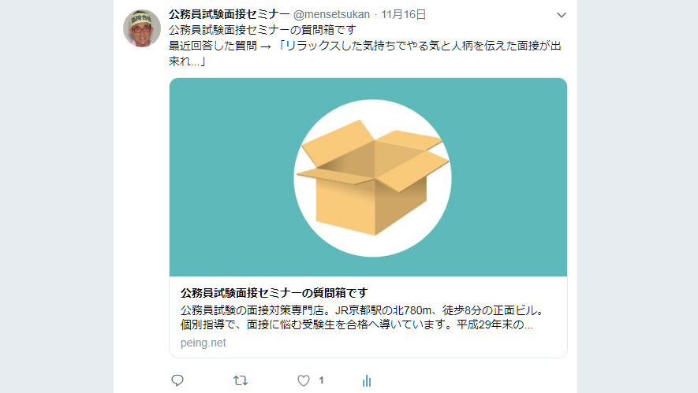Click the reply speech bubble icon
698x393 pixels.
click(x=177, y=380)
